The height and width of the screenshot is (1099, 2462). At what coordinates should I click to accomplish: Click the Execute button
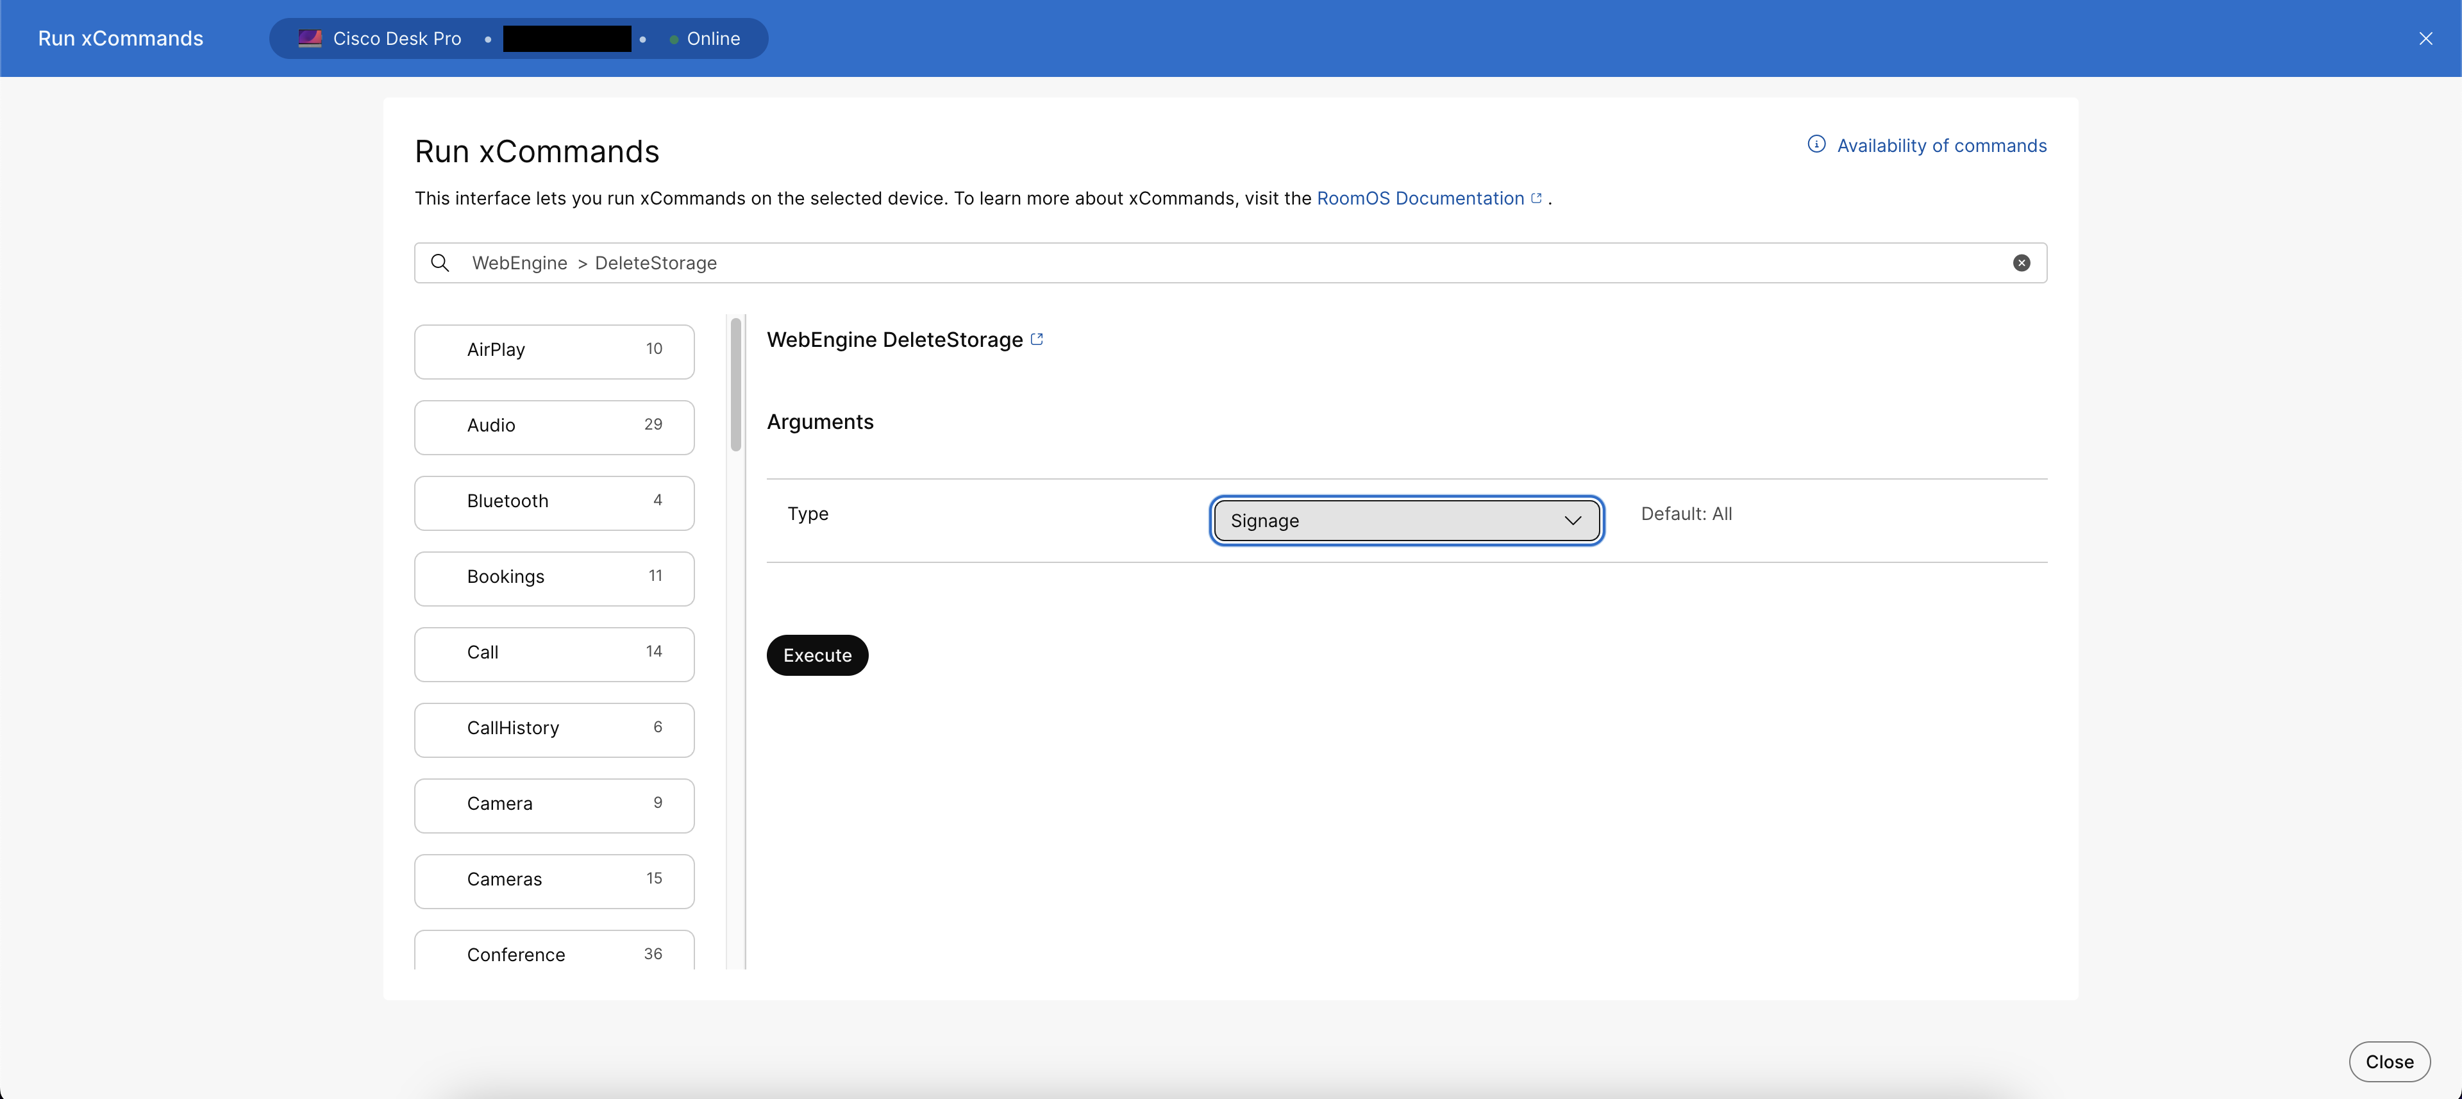pos(816,655)
